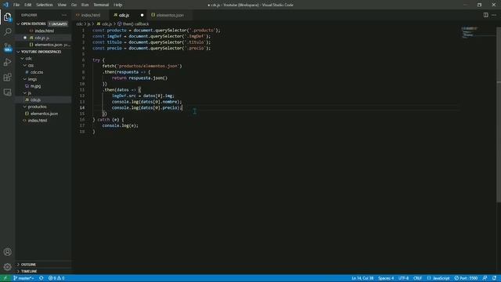
Task: Open the Search view in activity bar
Action: click(x=7, y=32)
